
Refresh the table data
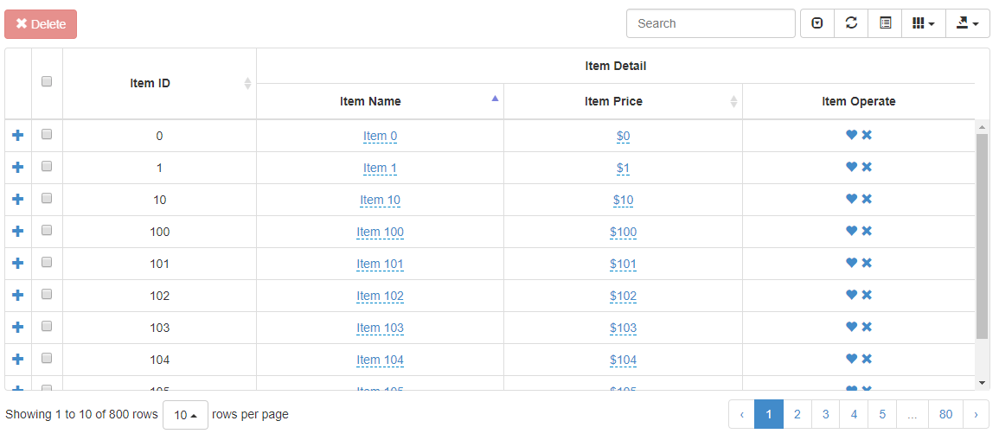pyautogui.click(x=851, y=23)
